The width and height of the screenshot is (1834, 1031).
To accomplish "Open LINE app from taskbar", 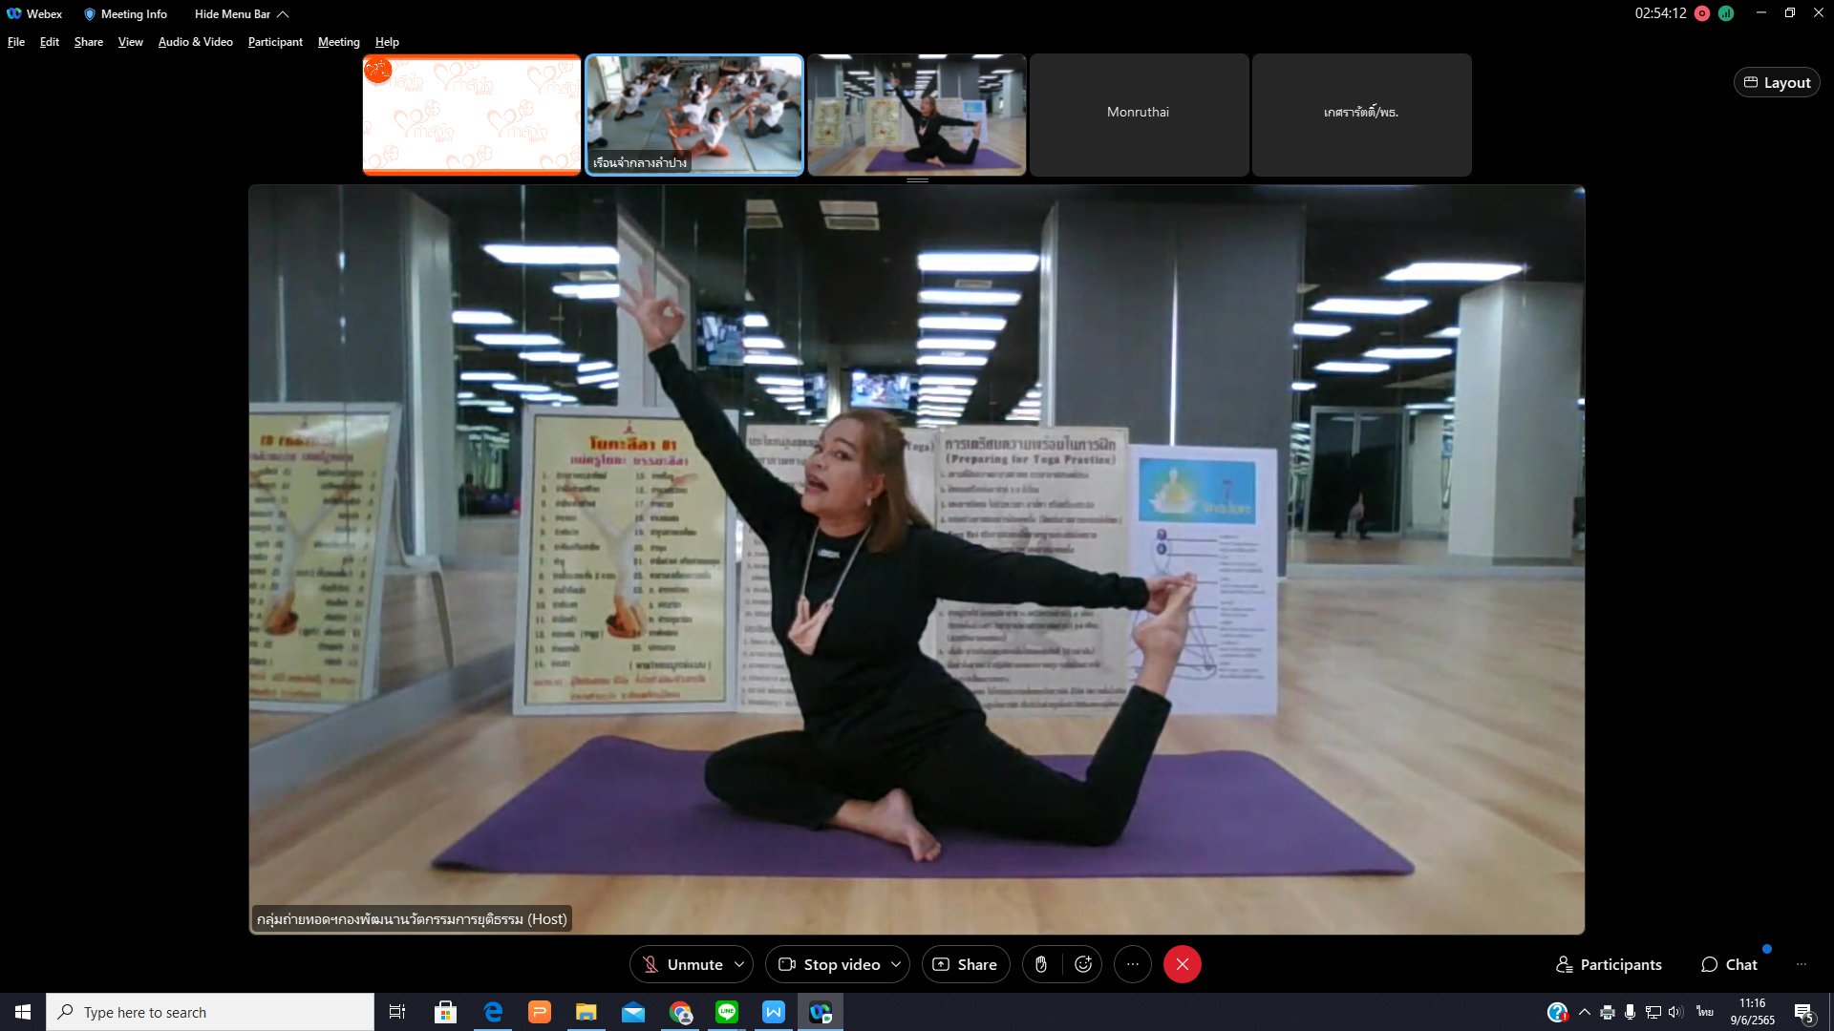I will [727, 1012].
